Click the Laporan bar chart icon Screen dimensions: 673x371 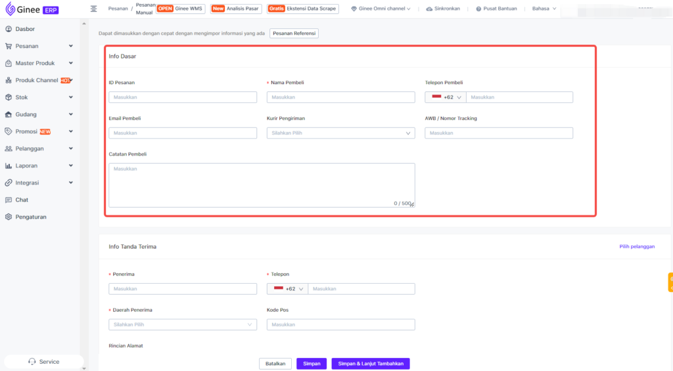tap(9, 165)
